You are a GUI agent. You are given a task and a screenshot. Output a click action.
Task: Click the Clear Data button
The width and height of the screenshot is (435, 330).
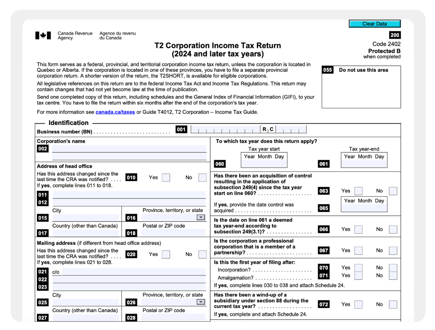click(x=374, y=24)
